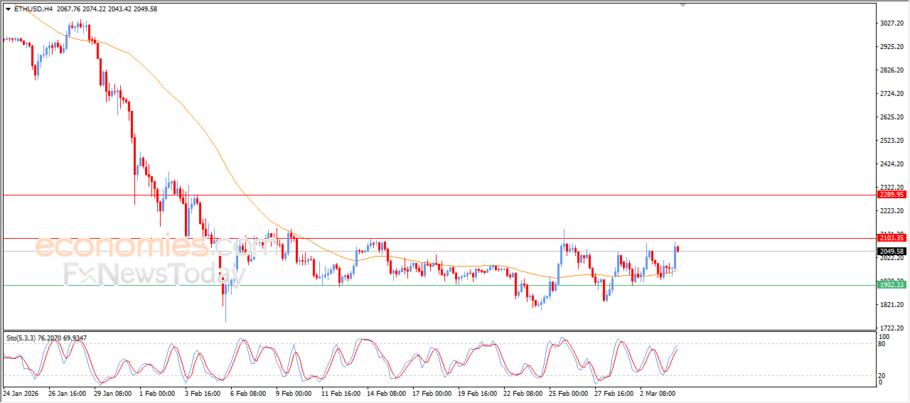Click the 2925.20 price axis label
The height and width of the screenshot is (403, 910).
pos(892,46)
